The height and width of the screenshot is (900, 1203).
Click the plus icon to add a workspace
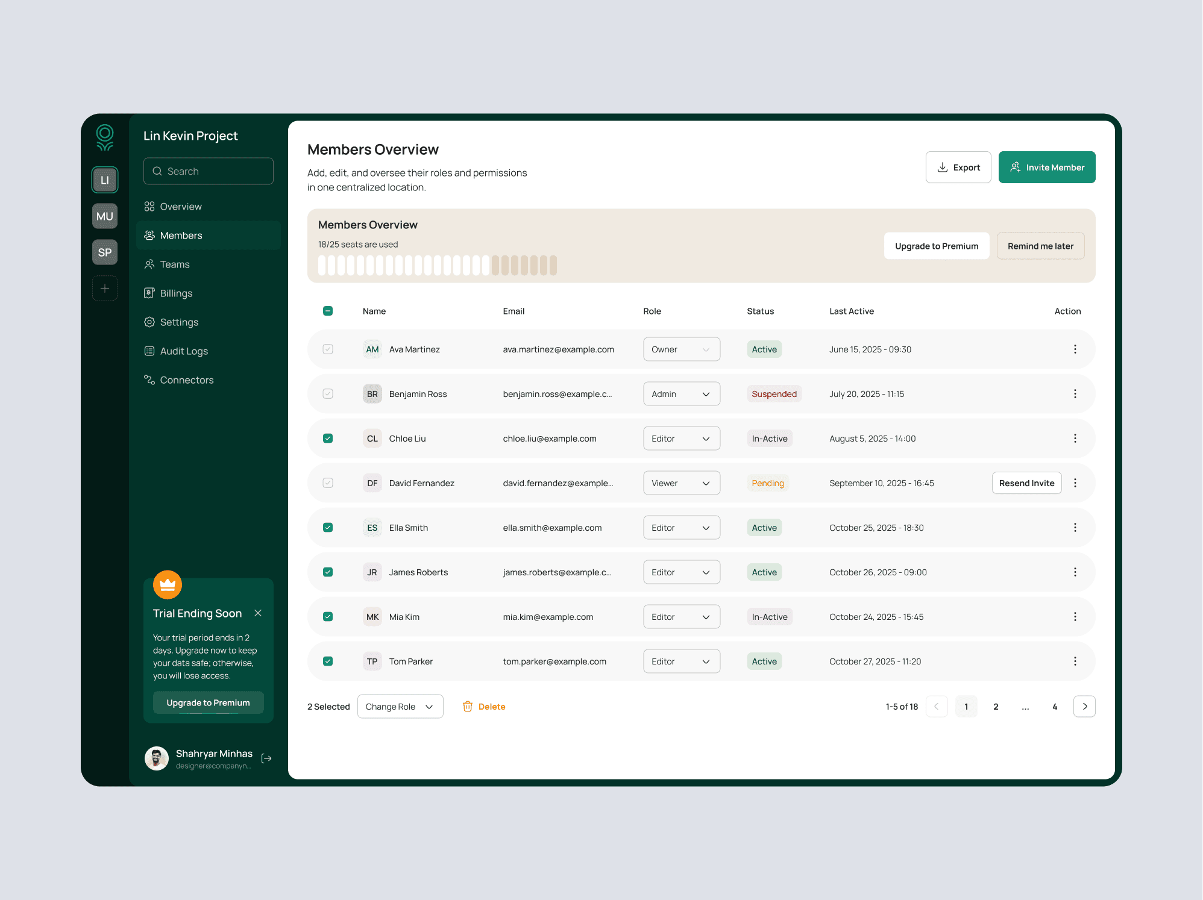click(105, 288)
